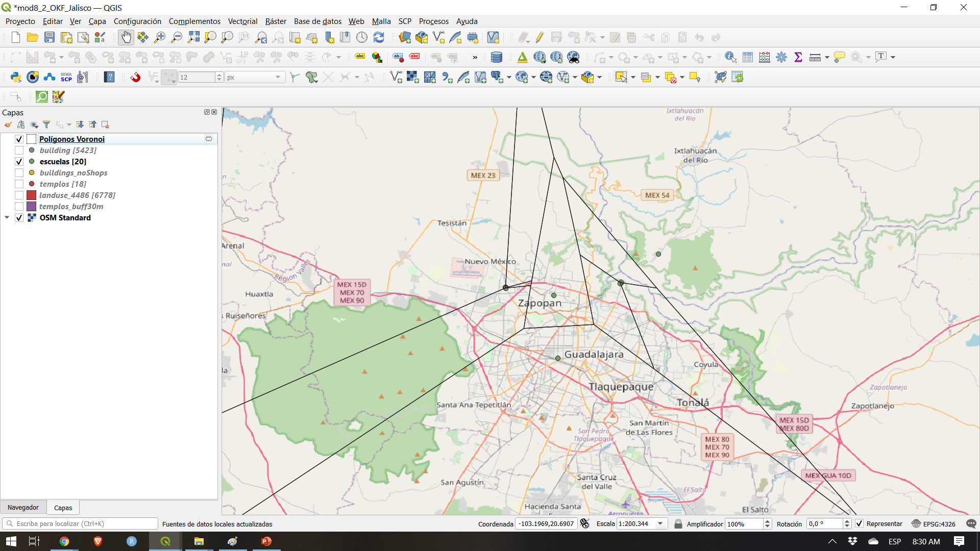Select the Pan Map hand tool

click(126, 37)
